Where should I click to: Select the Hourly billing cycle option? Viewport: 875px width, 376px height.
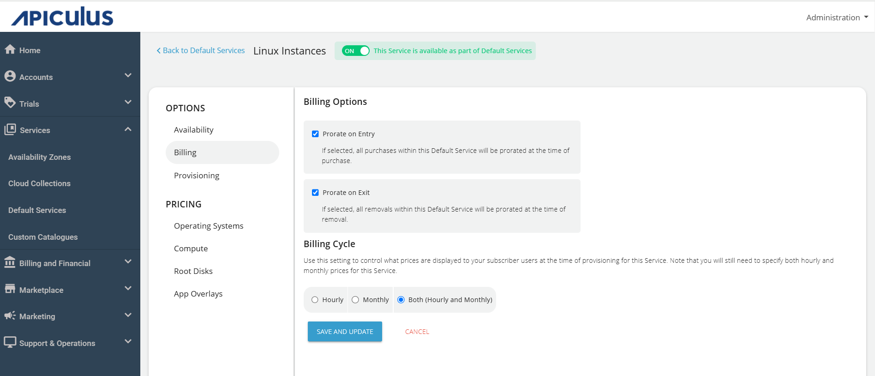(x=315, y=300)
